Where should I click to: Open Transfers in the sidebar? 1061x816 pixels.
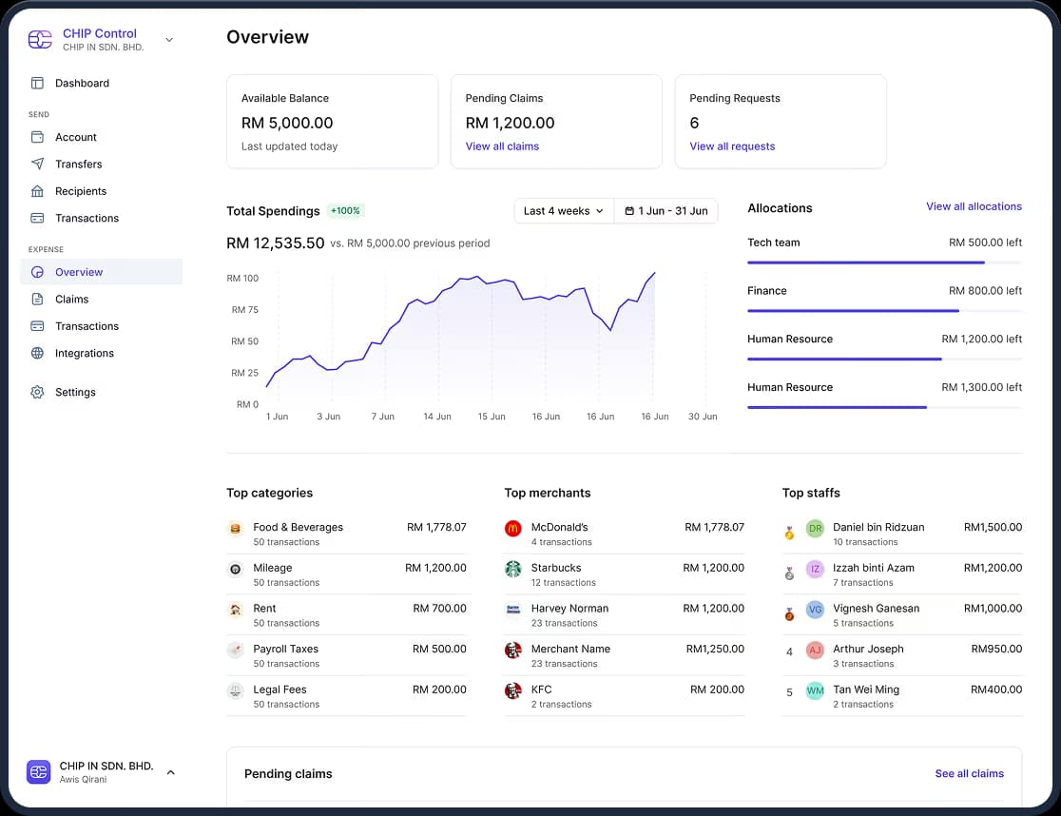[x=102, y=164]
